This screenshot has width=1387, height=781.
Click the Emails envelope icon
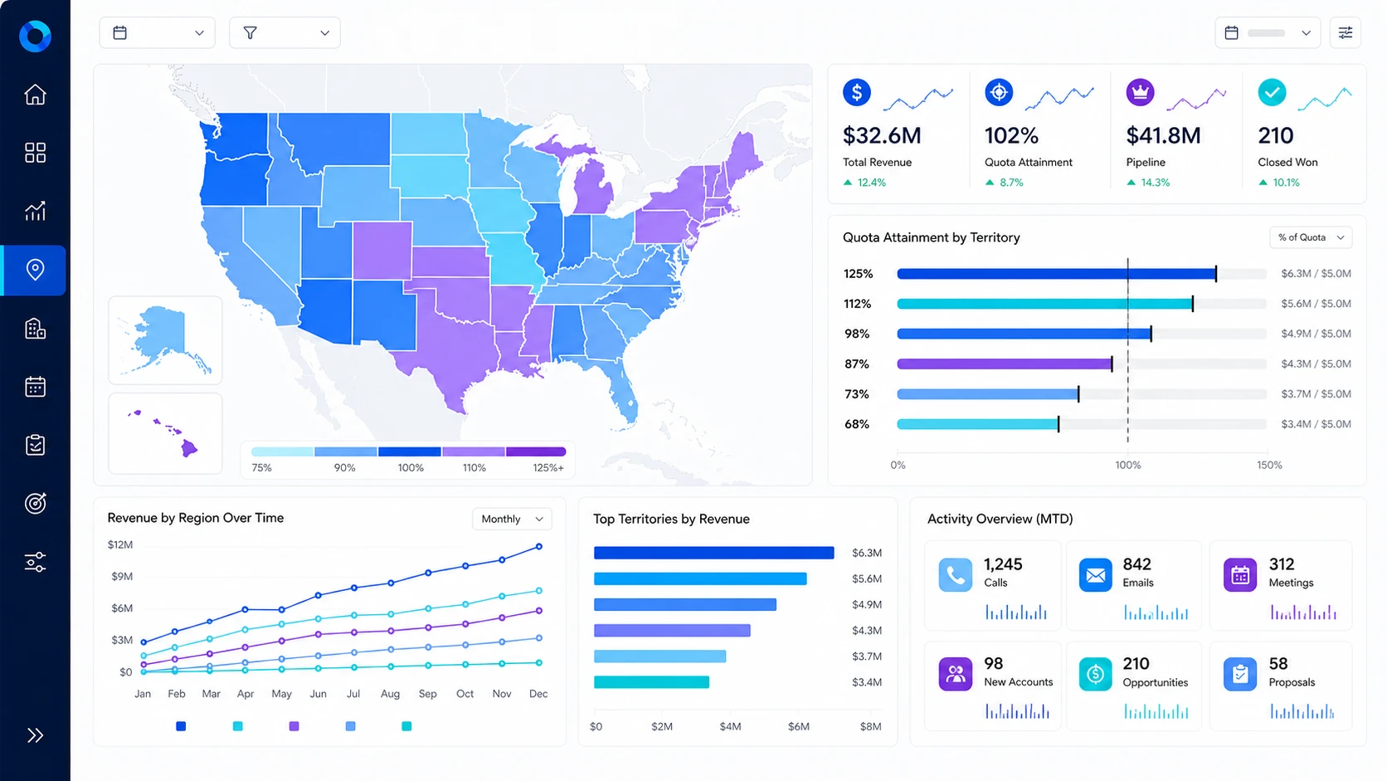[1096, 574]
